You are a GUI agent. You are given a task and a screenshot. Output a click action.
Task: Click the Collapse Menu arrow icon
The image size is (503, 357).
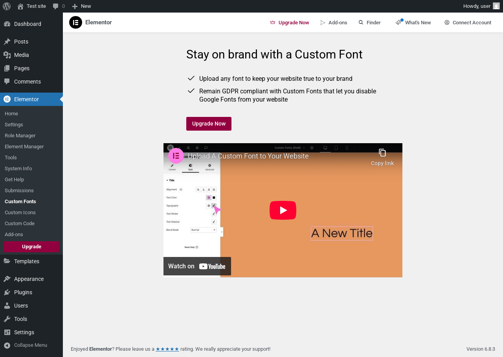7,345
